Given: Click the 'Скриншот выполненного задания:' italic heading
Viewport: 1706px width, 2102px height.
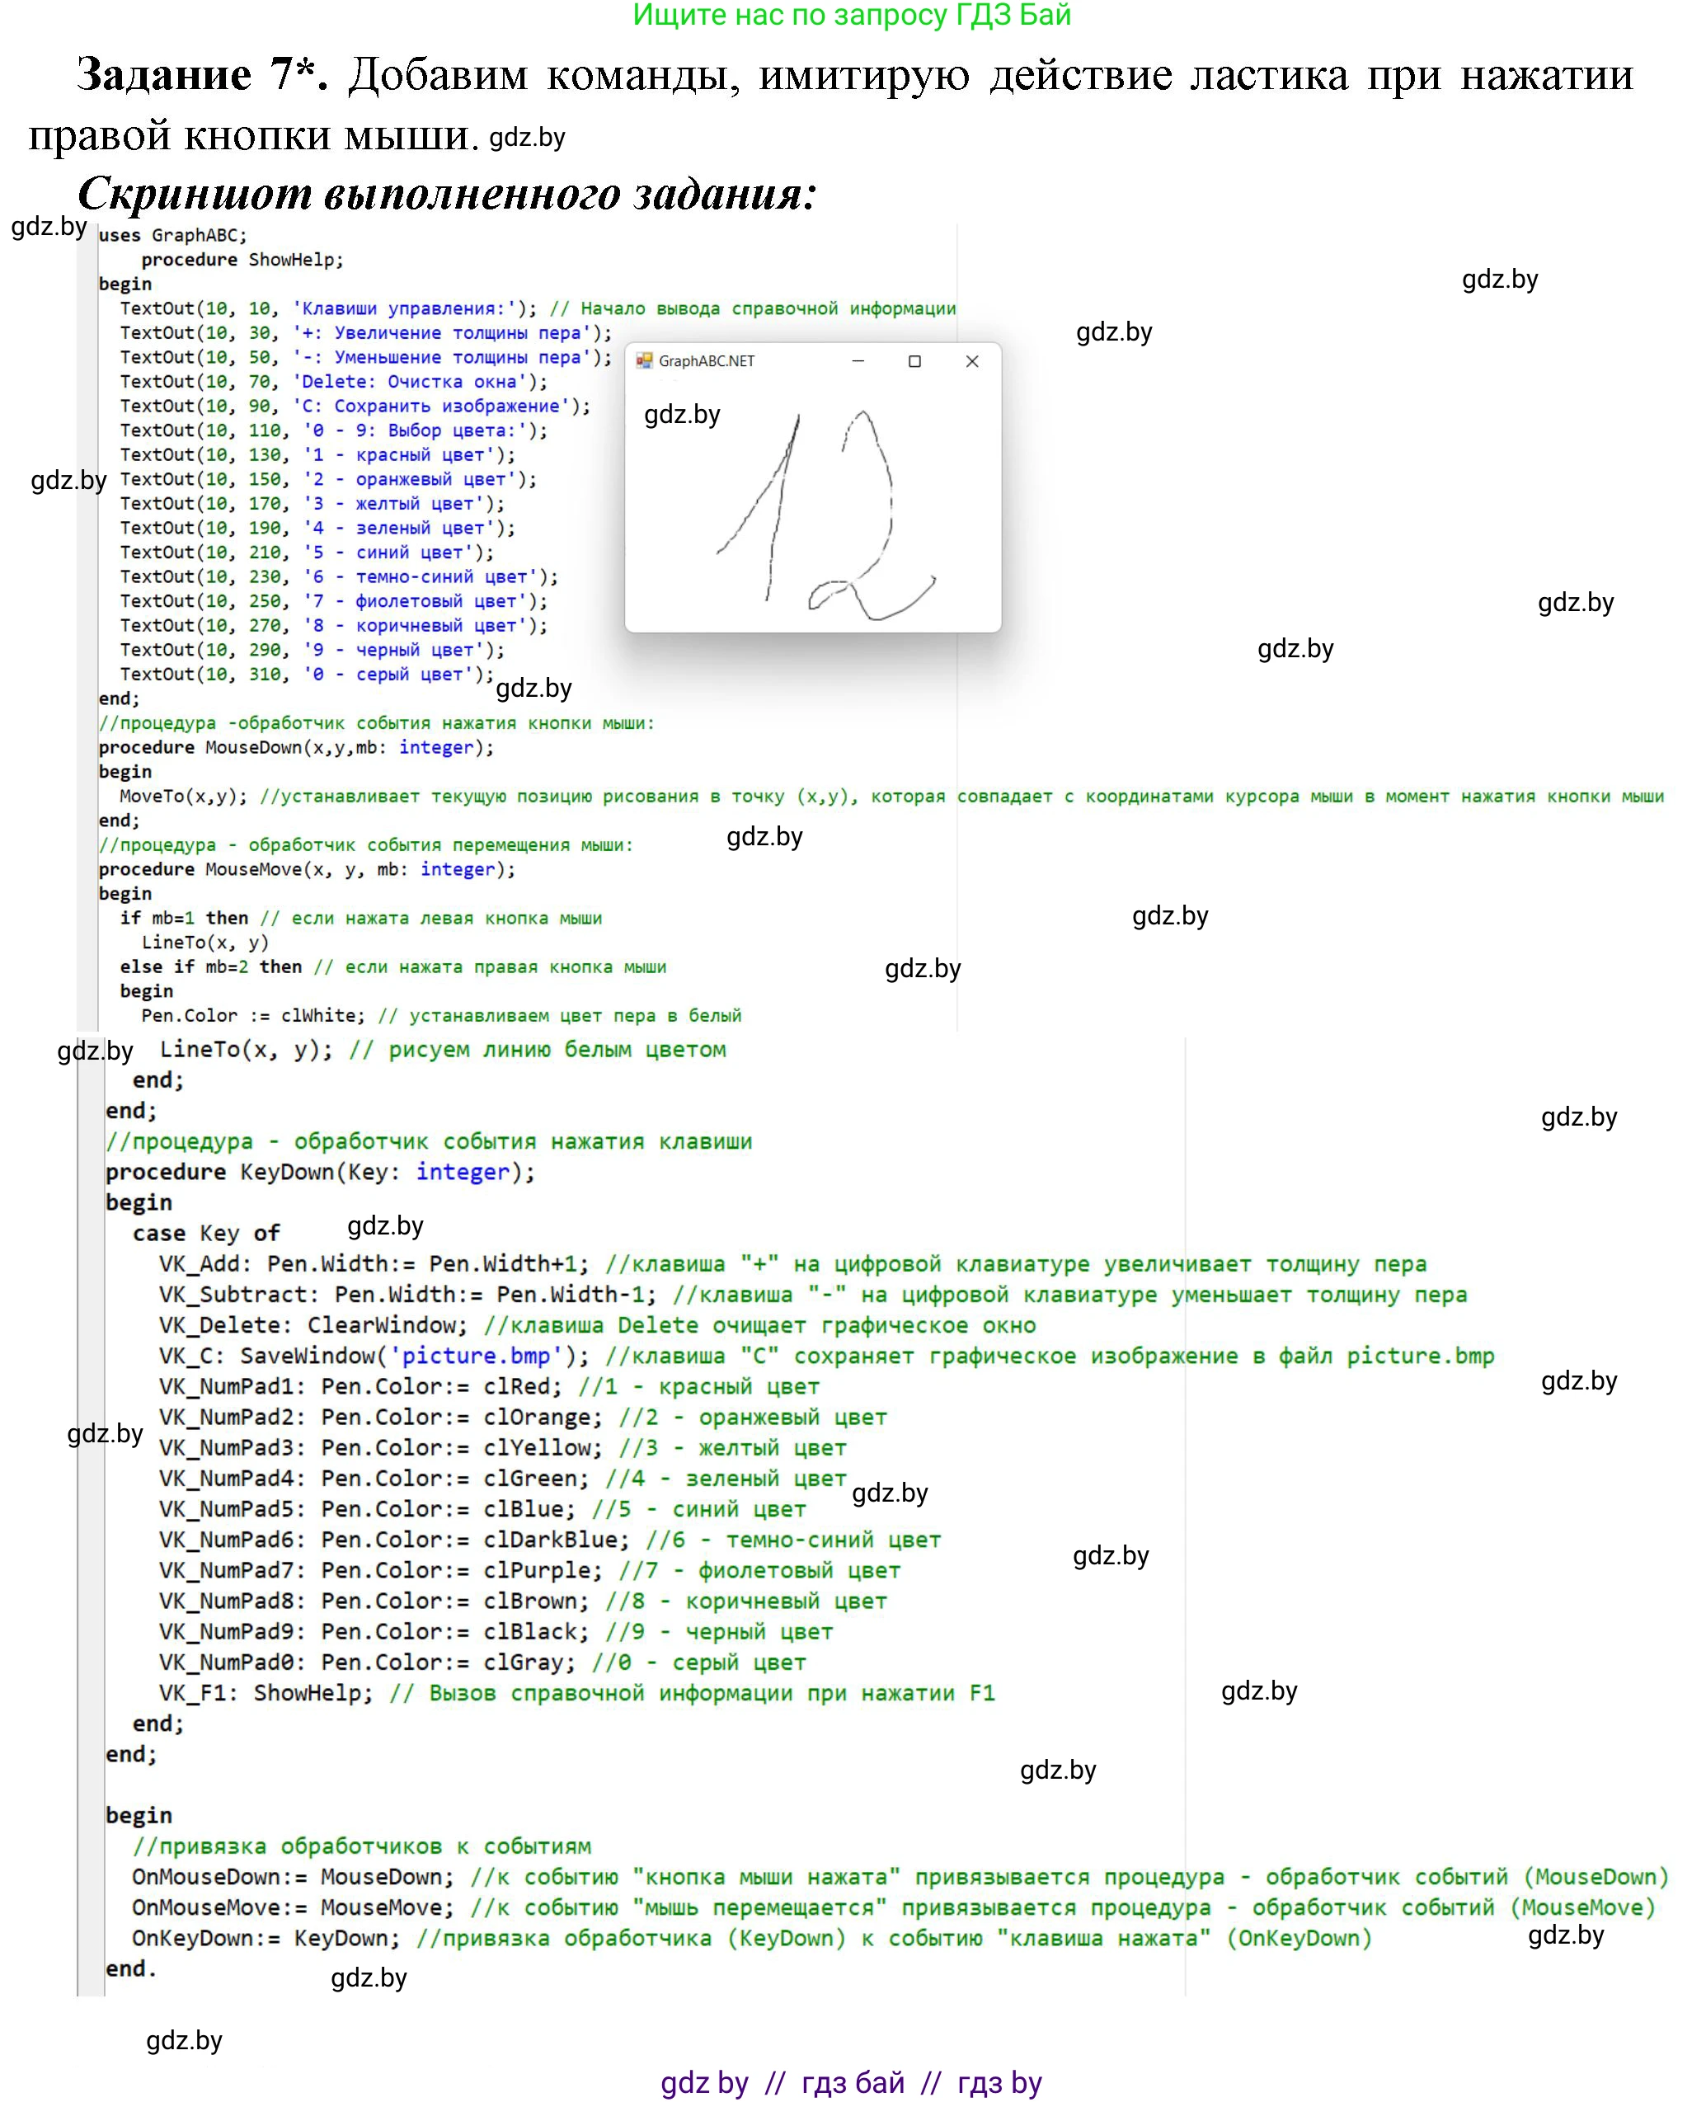Looking at the screenshot, I should point(447,193).
